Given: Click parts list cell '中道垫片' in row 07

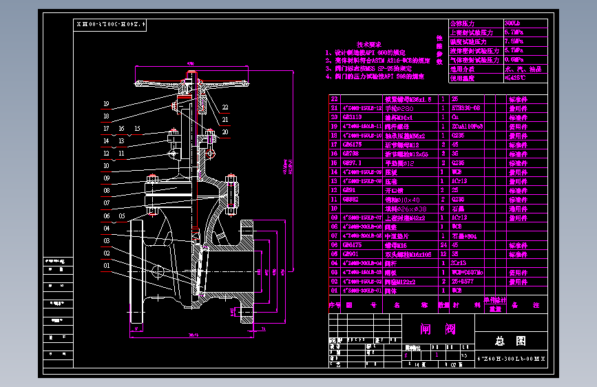Looking at the screenshot, I should tap(397, 236).
